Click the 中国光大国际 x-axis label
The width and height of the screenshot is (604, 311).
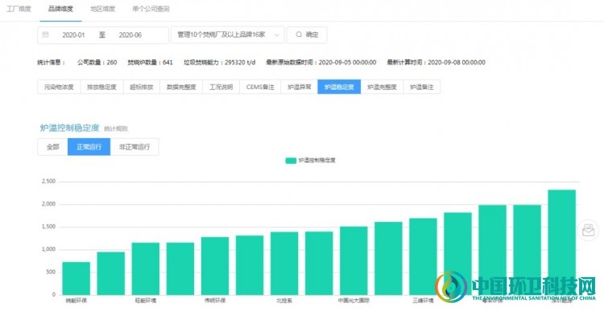pos(354,301)
